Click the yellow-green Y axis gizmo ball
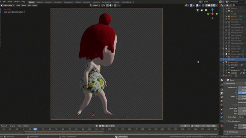This screenshot has height=138, width=246. tap(217, 14)
